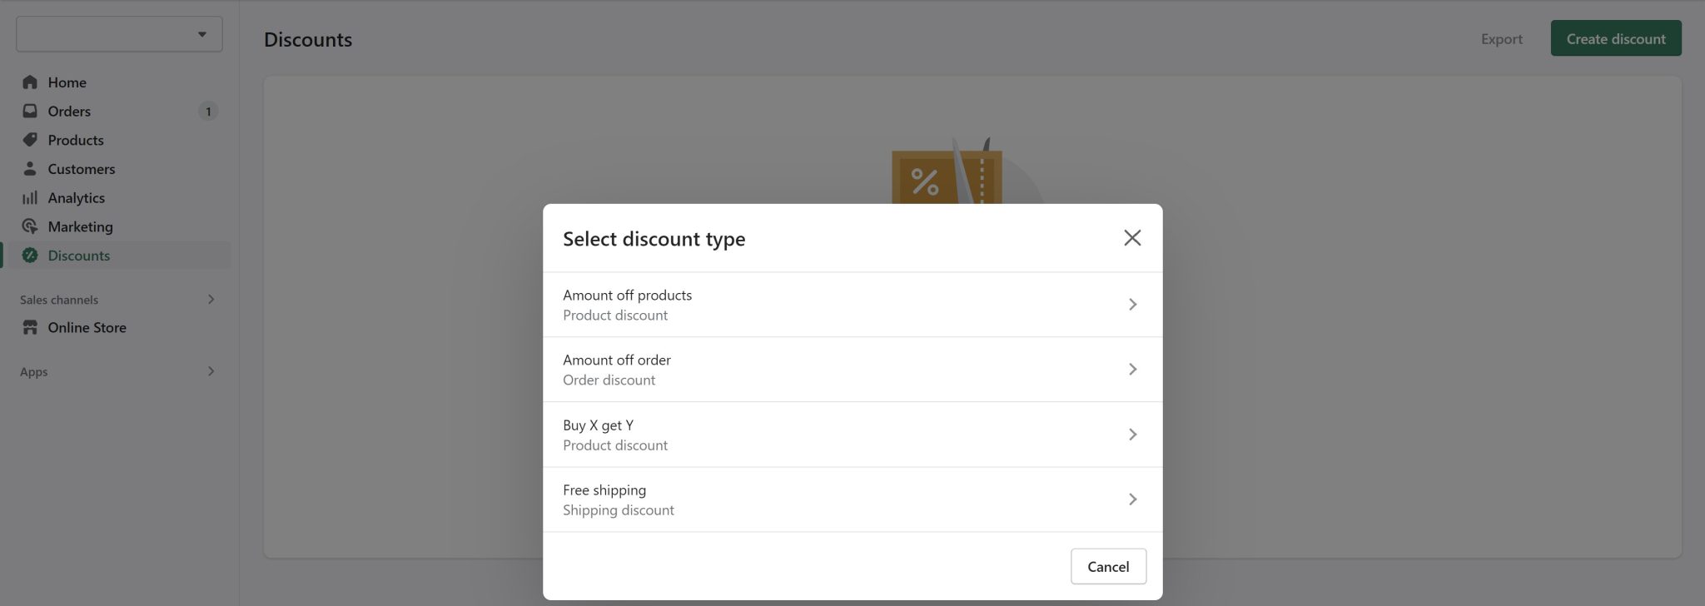Click the Shipping discount subtitle text

tap(619, 510)
